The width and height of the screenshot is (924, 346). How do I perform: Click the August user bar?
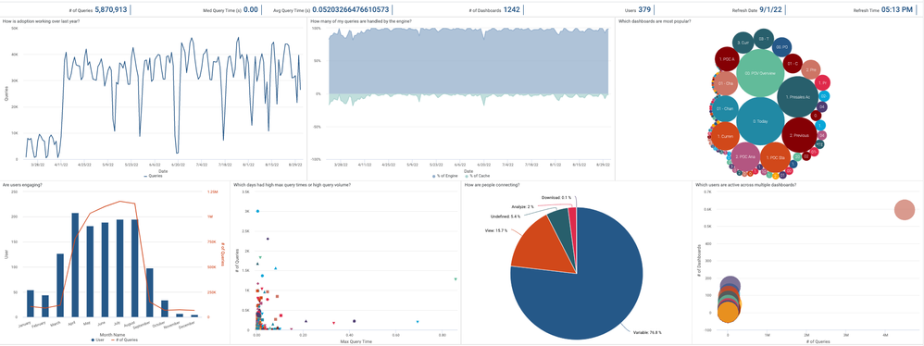click(x=135, y=268)
